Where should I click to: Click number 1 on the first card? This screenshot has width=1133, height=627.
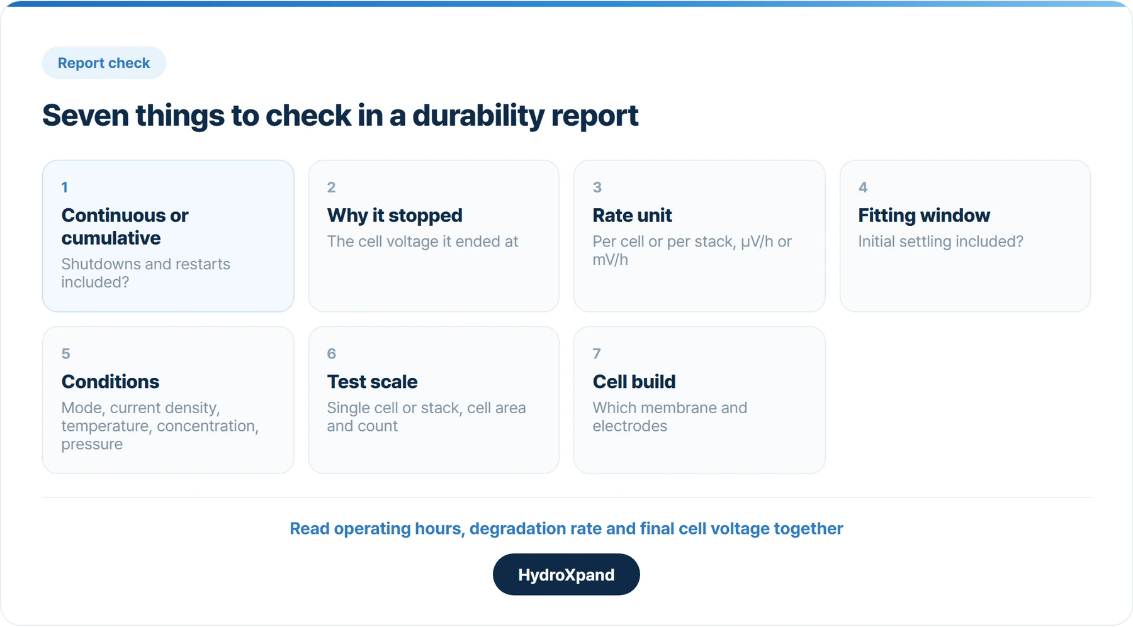pyautogui.click(x=64, y=187)
